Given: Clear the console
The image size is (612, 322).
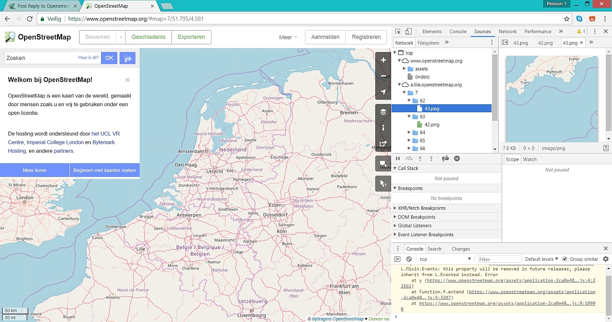Looking at the screenshot, I should (409, 259).
